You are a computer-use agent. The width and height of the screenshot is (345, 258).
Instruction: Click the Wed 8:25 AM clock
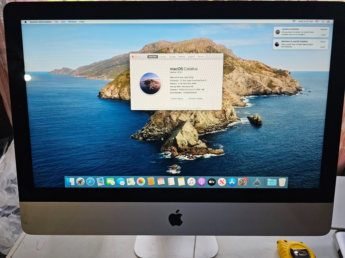[306, 21]
